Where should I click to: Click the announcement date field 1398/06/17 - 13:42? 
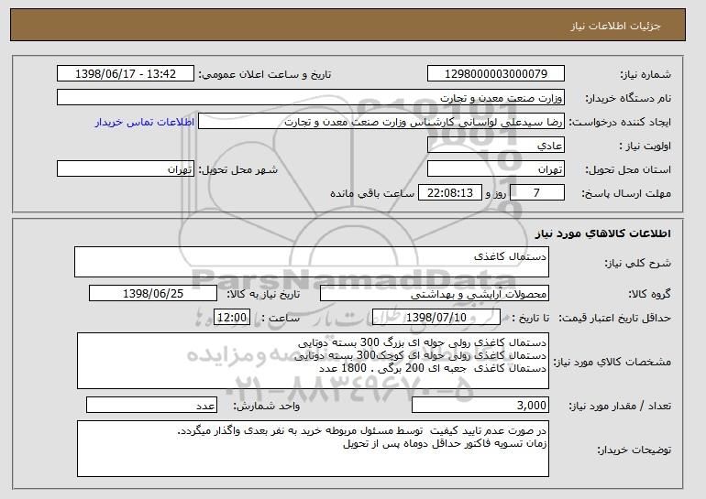pos(126,74)
